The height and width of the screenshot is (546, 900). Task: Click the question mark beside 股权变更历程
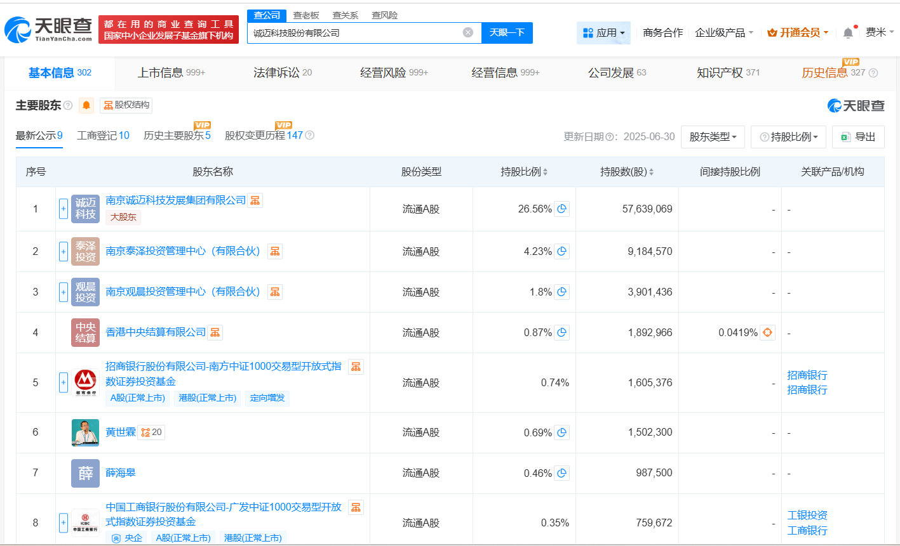309,135
